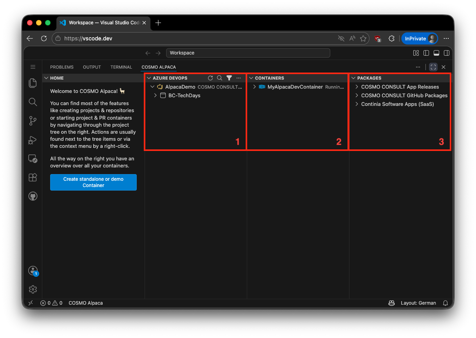Close the Workspace browser tab
This screenshot has height=338, width=476.
(x=144, y=23)
